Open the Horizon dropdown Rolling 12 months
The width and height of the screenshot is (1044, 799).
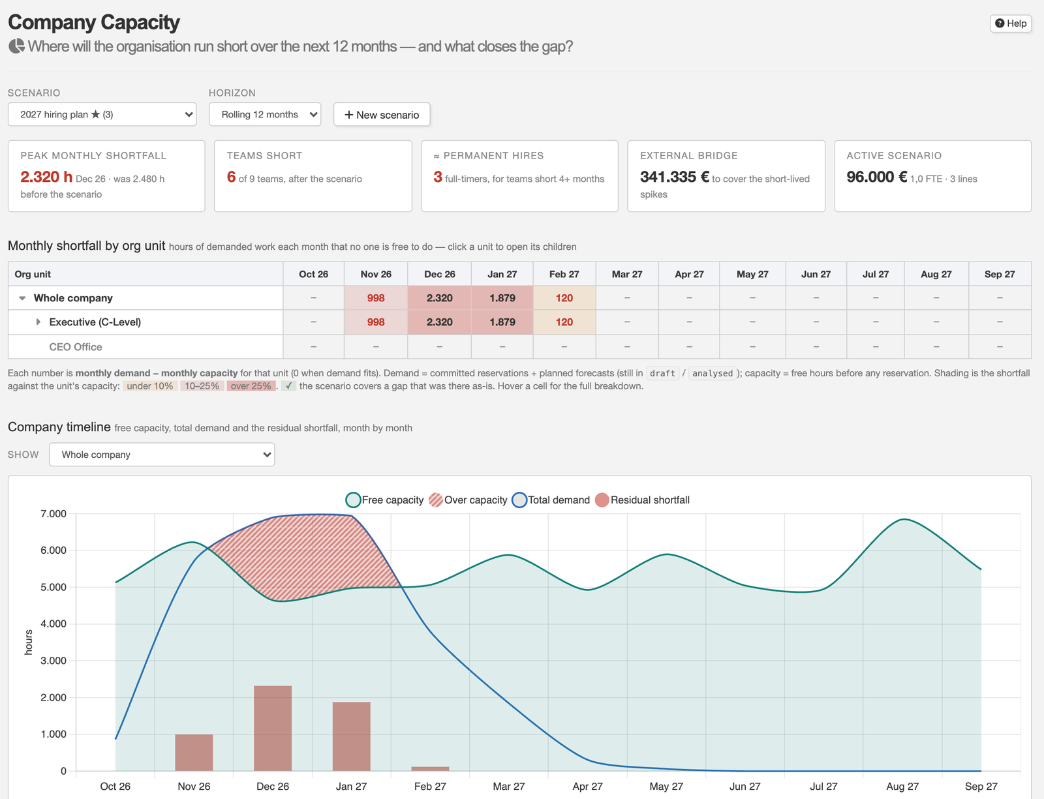tap(265, 114)
